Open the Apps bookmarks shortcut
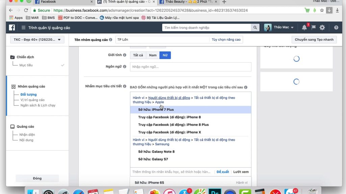This screenshot has width=346, height=194. pos(16,18)
